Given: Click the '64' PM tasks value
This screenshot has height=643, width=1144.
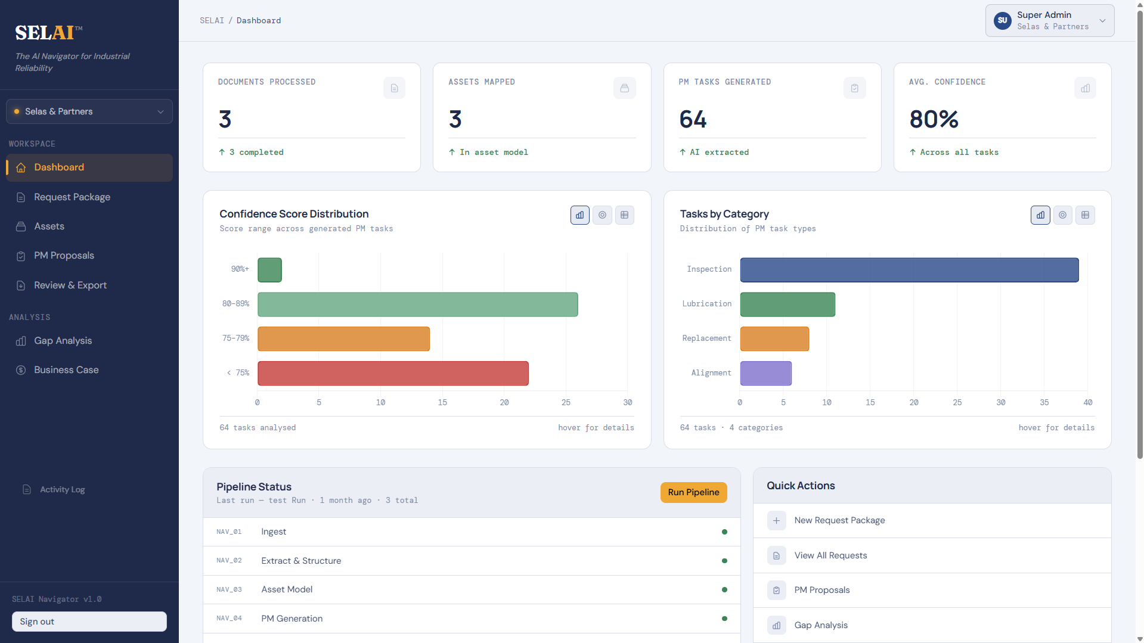Looking at the screenshot, I should click(693, 120).
